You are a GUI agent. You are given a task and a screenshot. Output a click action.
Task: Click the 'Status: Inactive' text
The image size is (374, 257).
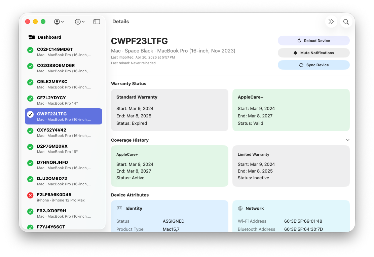coord(253,178)
